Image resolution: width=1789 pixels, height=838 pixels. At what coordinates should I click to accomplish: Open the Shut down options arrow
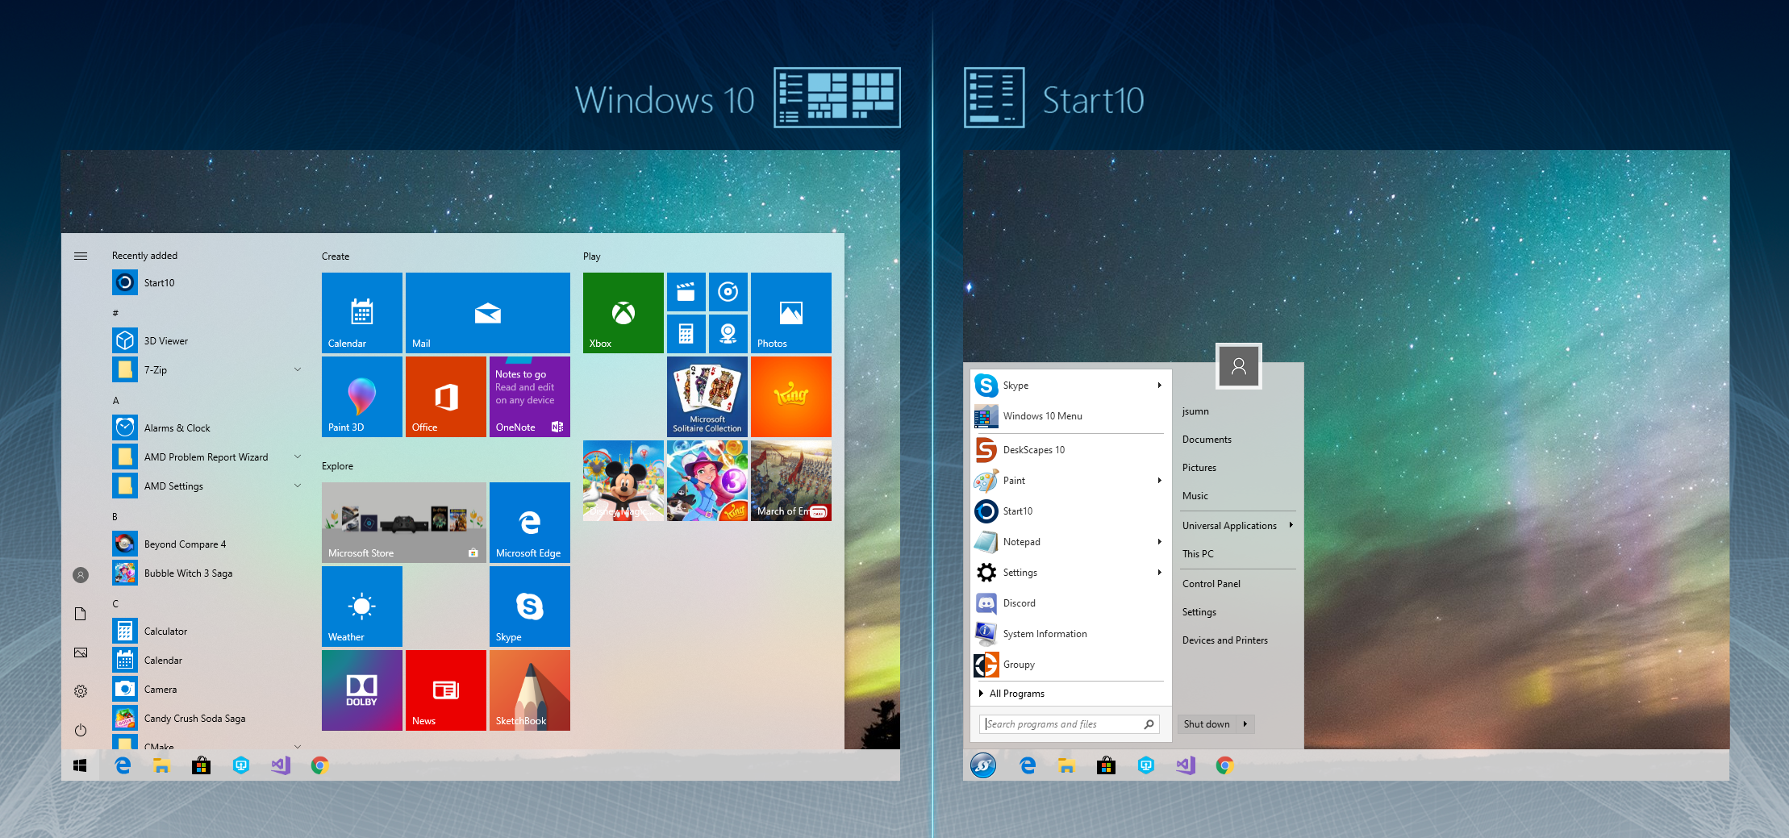1245,723
